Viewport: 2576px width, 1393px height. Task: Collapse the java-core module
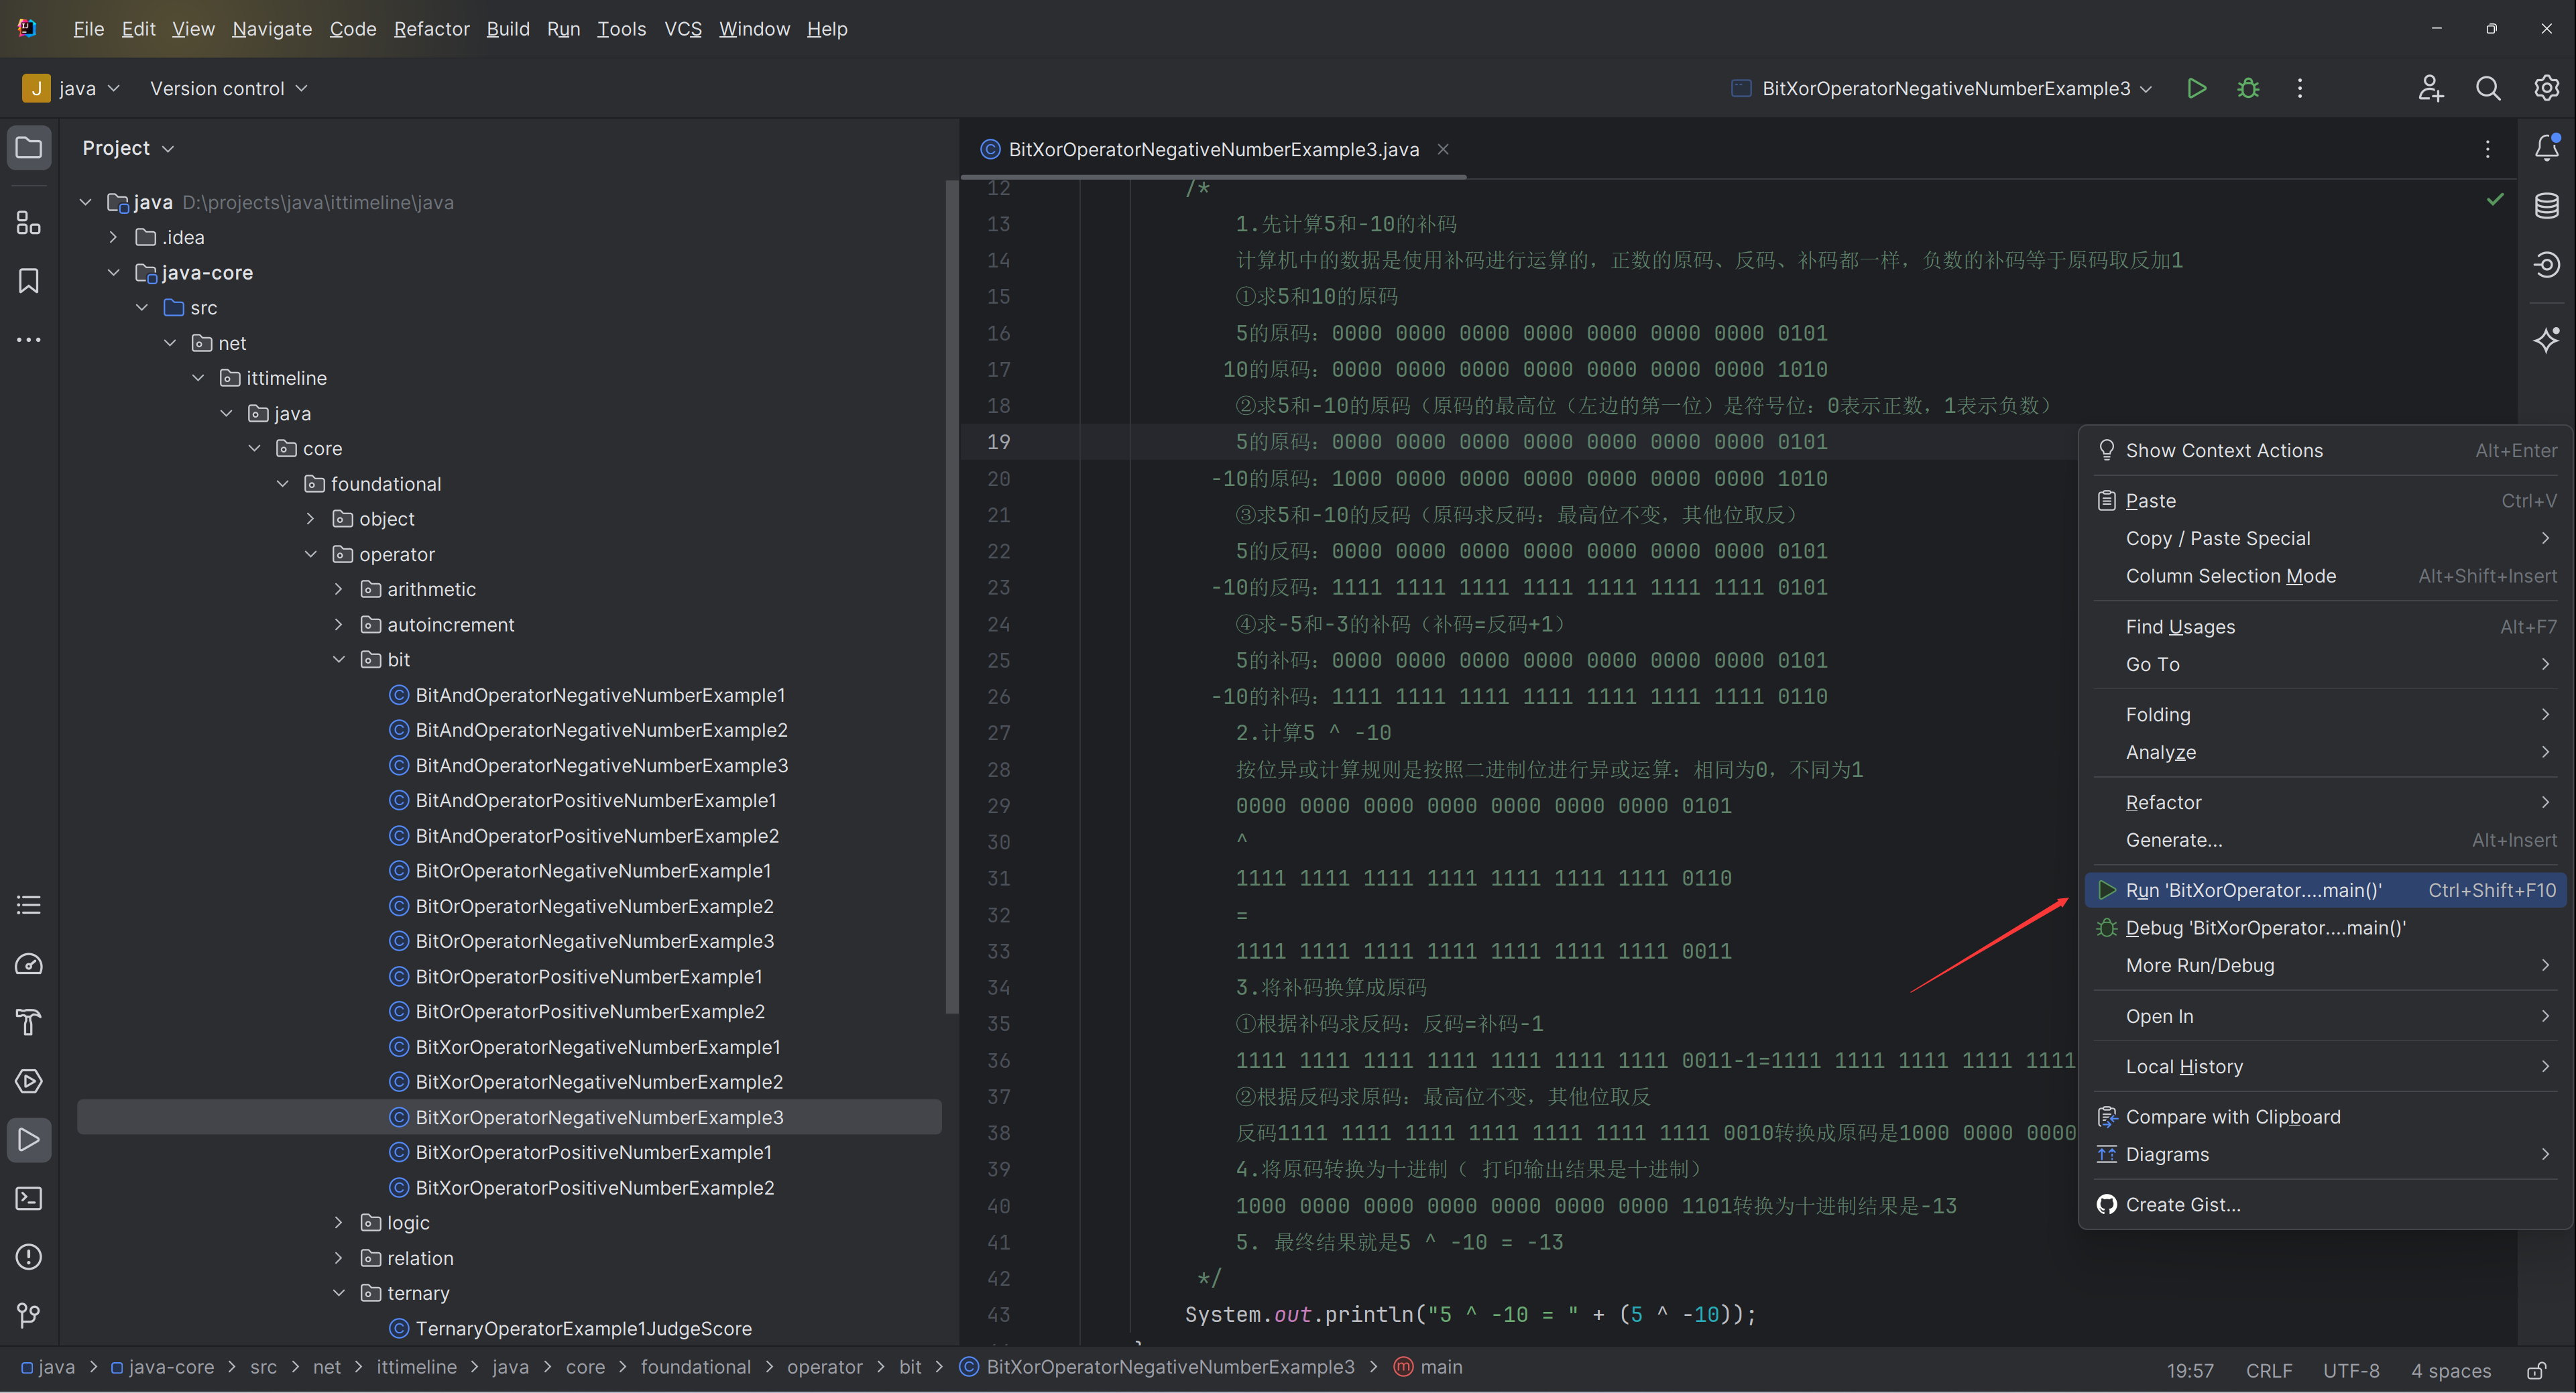pos(113,272)
